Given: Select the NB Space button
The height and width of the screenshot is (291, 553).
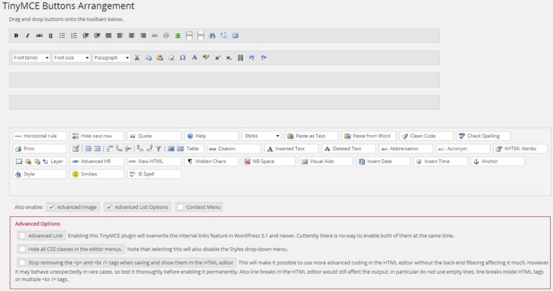Looking at the screenshot, I should pos(269,161).
